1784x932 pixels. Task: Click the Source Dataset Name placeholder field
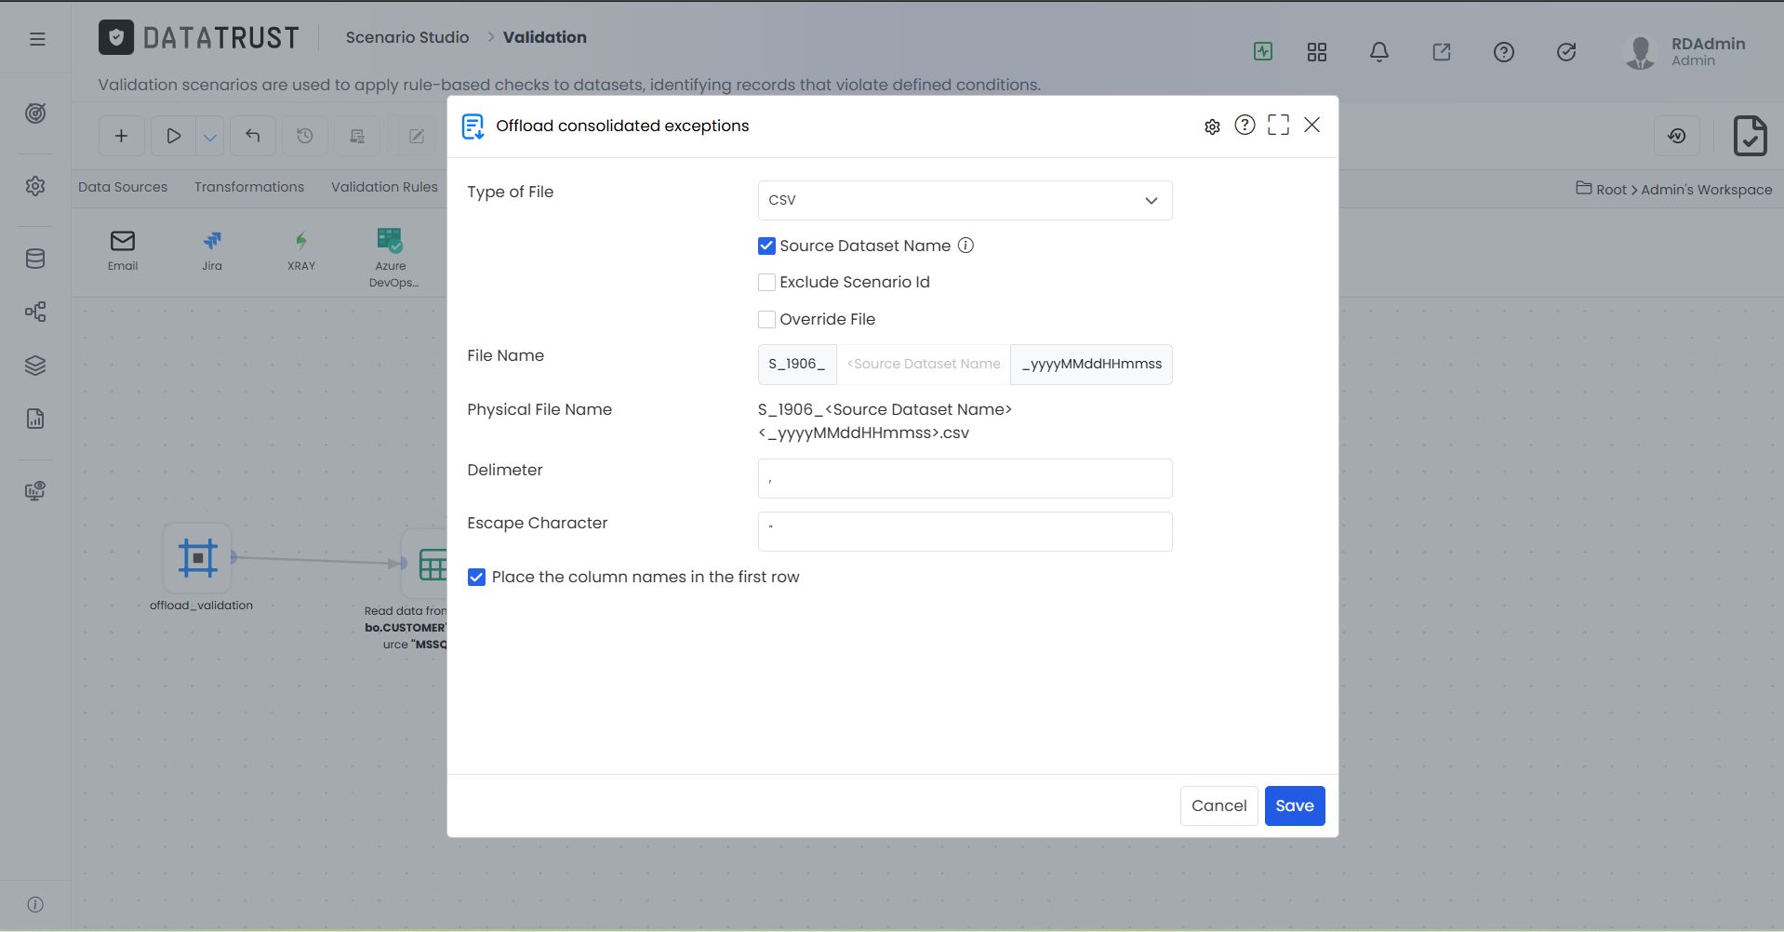pos(924,364)
